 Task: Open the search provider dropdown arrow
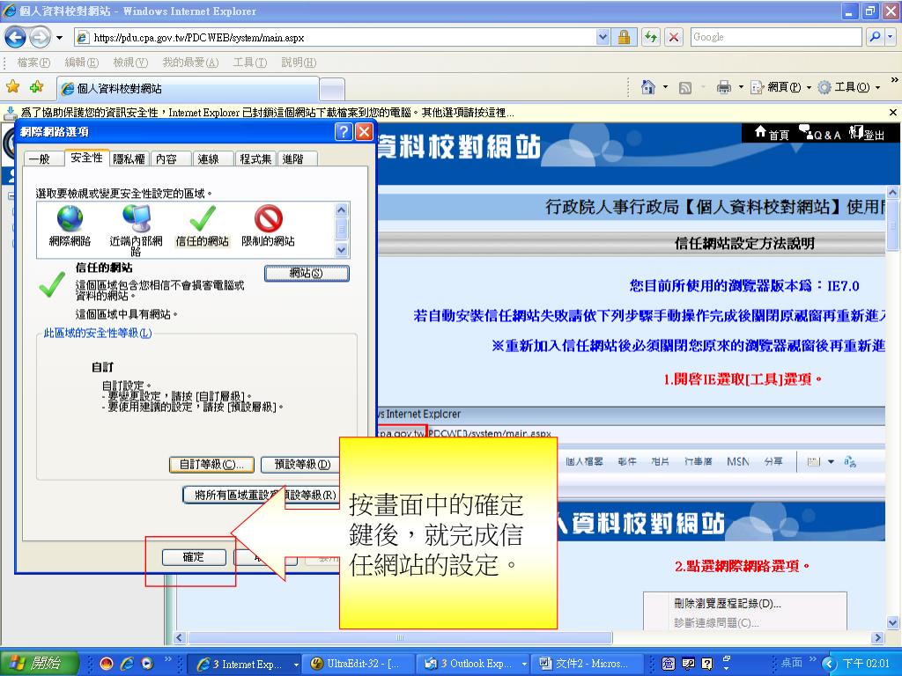click(x=890, y=37)
